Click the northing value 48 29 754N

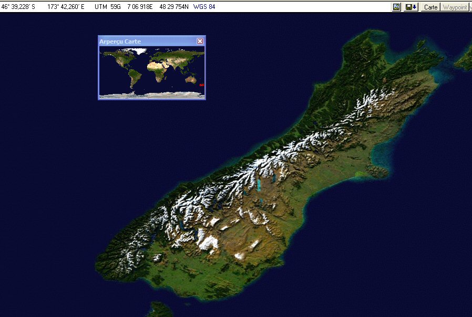tap(173, 7)
